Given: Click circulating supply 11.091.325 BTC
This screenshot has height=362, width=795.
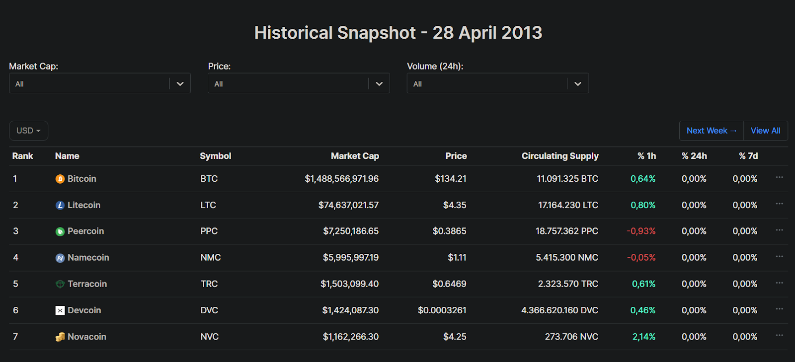Looking at the screenshot, I should pyautogui.click(x=567, y=179).
